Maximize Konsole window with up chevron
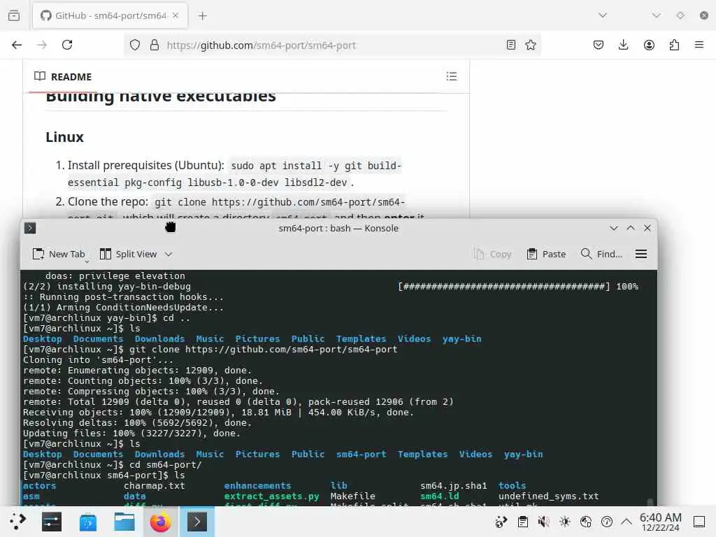The width and height of the screenshot is (716, 537). point(631,228)
